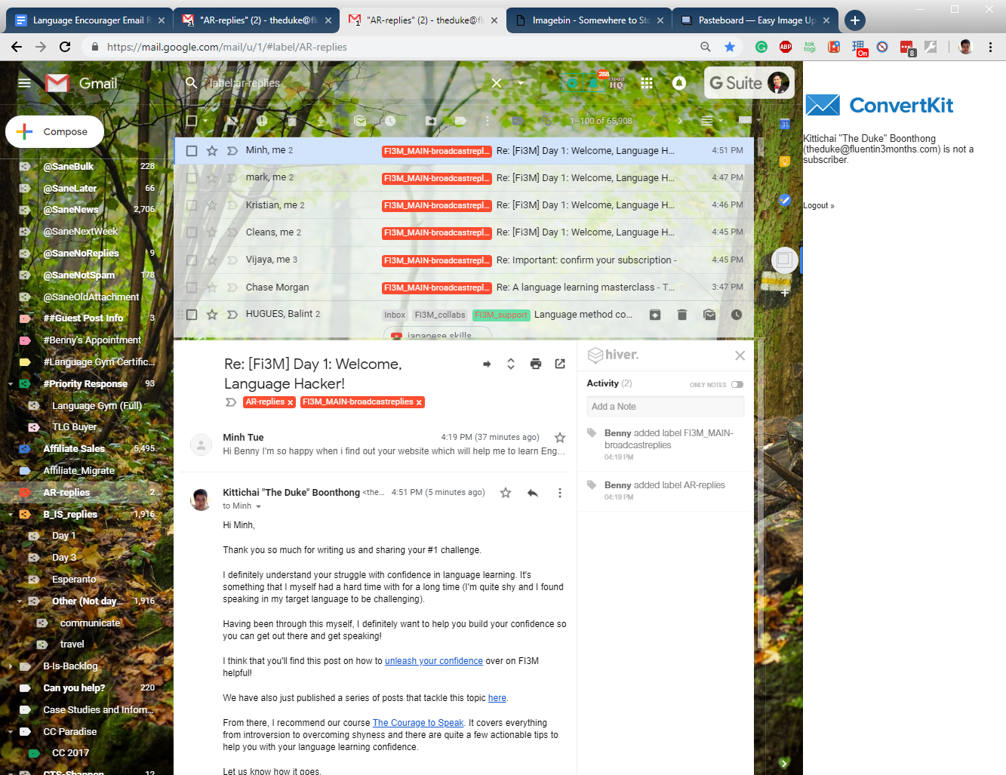Tick the checkbox for Minh's email

[x=192, y=151]
